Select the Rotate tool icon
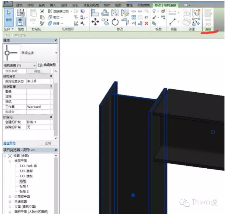The image size is (227, 214). coord(115,22)
